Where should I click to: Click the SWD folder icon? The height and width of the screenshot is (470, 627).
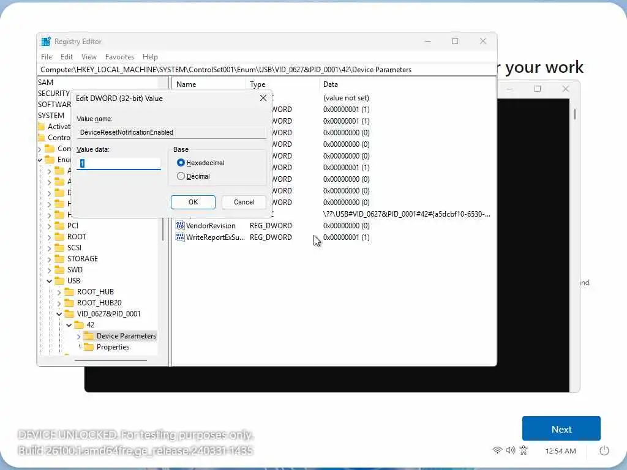click(59, 270)
